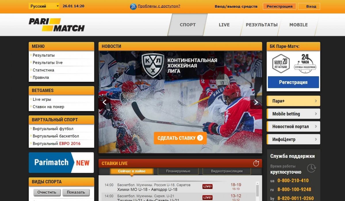Viewport: 345px width, 201px height.
Task: Show next news slide arrow
Action: click(x=256, y=102)
